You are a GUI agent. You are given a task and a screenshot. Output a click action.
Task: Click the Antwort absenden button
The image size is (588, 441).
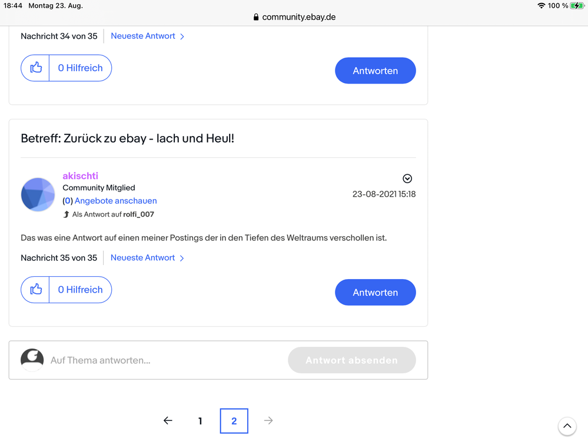click(351, 360)
